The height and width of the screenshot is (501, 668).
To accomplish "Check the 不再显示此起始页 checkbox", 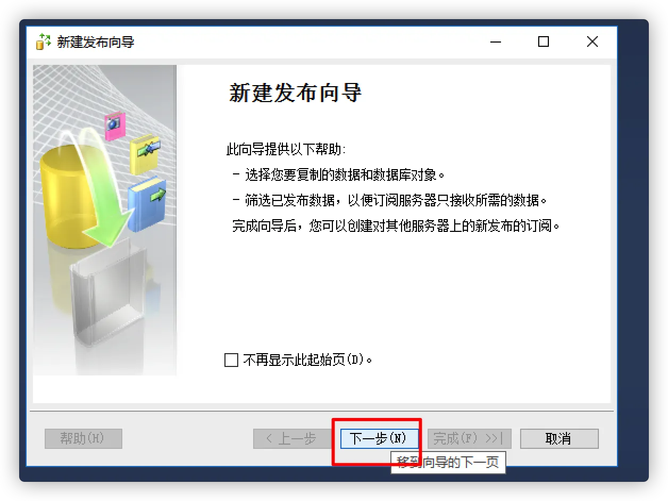I will pos(231,360).
